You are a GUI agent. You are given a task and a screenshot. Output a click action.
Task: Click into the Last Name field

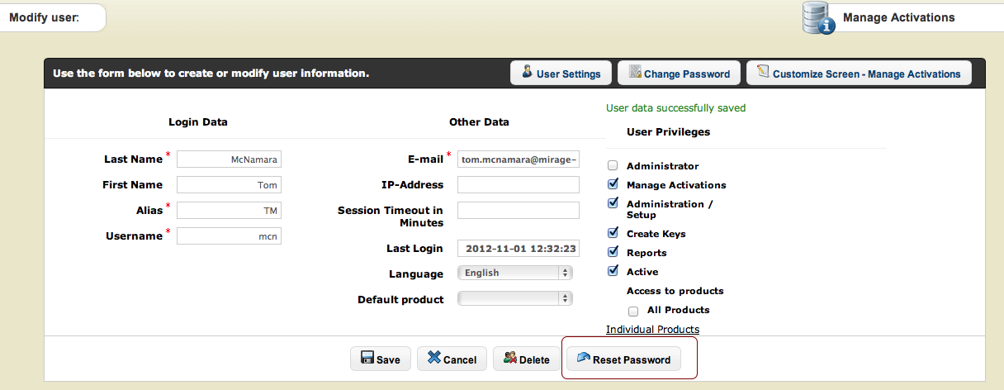tap(229, 159)
